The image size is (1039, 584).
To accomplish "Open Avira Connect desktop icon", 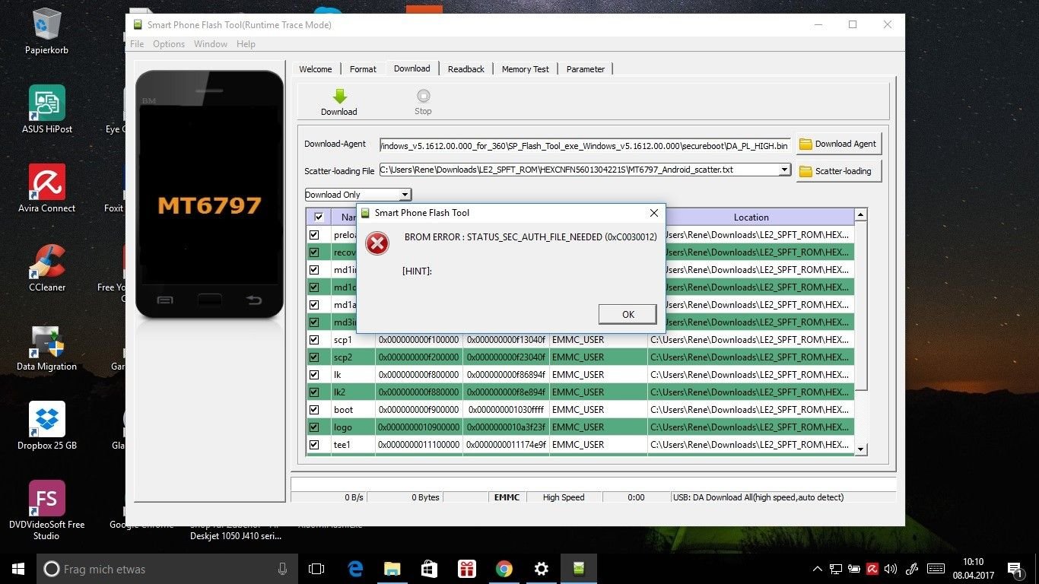I will tap(47, 189).
